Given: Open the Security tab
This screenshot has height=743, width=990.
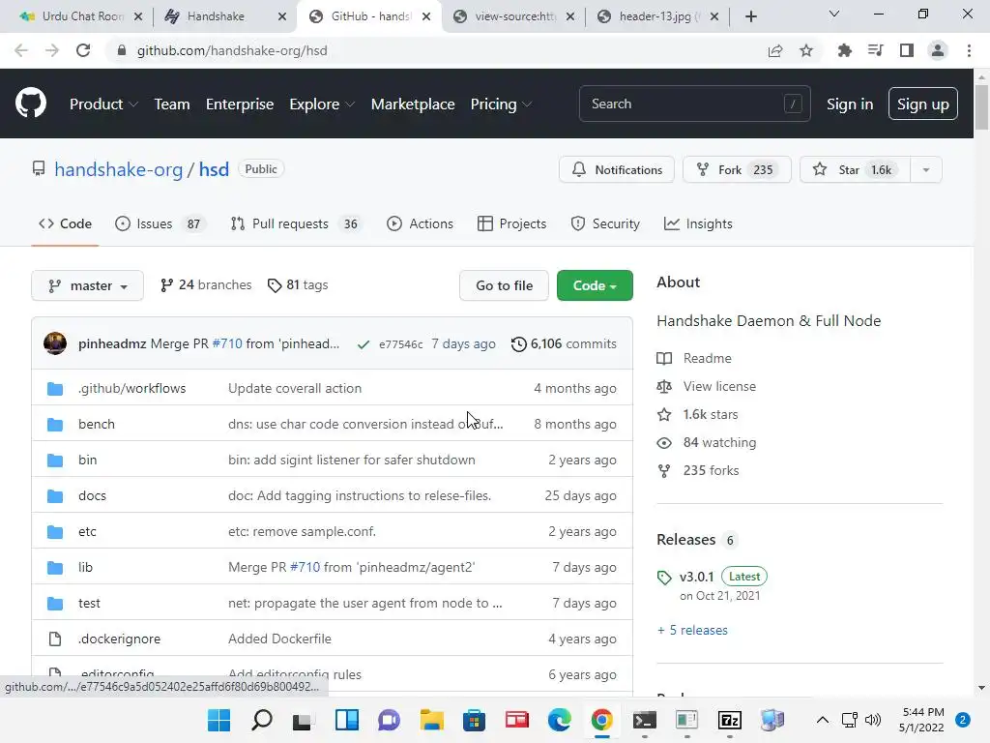Looking at the screenshot, I should point(605,223).
